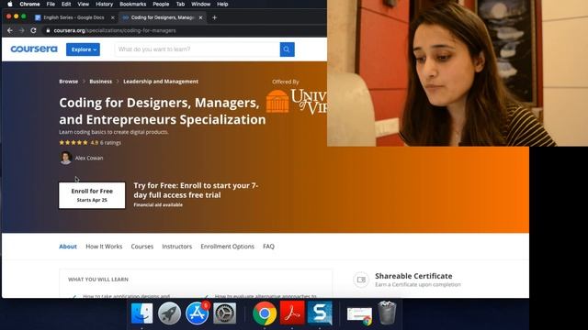Click the Chrome icon in the dock

(x=265, y=313)
